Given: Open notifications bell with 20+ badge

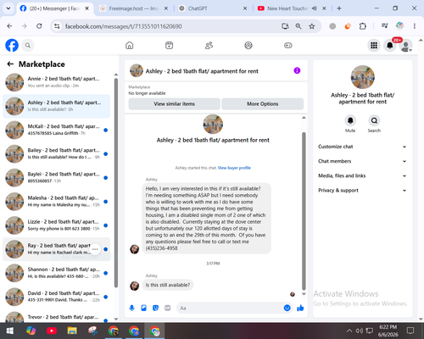Looking at the screenshot, I should coord(390,45).
